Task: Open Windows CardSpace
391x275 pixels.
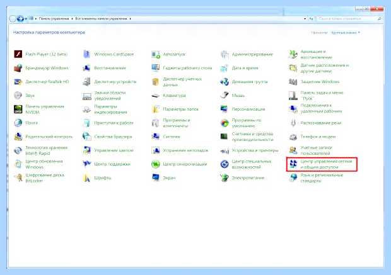Action: pos(108,54)
